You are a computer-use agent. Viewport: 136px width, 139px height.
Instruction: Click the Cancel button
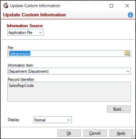pos(95,133)
